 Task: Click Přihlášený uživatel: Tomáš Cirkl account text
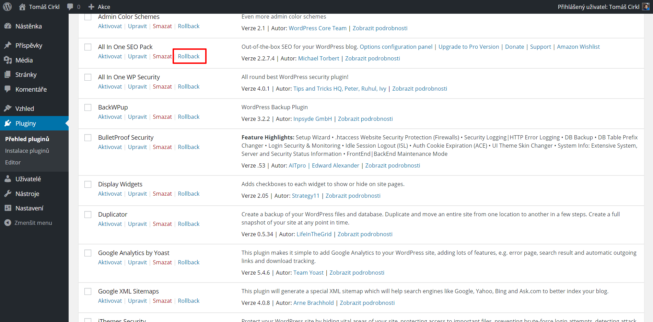point(598,7)
